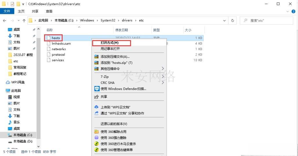This screenshot has width=298, height=156.
Task: Switch to the 主页 ribbon tab
Action: click(x=21, y=11)
